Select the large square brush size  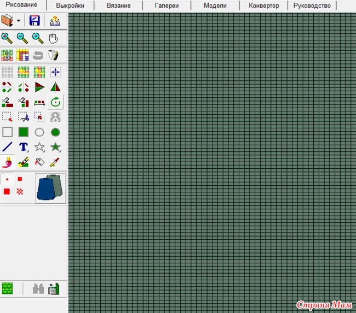click(x=7, y=191)
